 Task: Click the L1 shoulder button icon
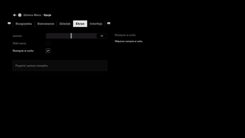(9, 23)
